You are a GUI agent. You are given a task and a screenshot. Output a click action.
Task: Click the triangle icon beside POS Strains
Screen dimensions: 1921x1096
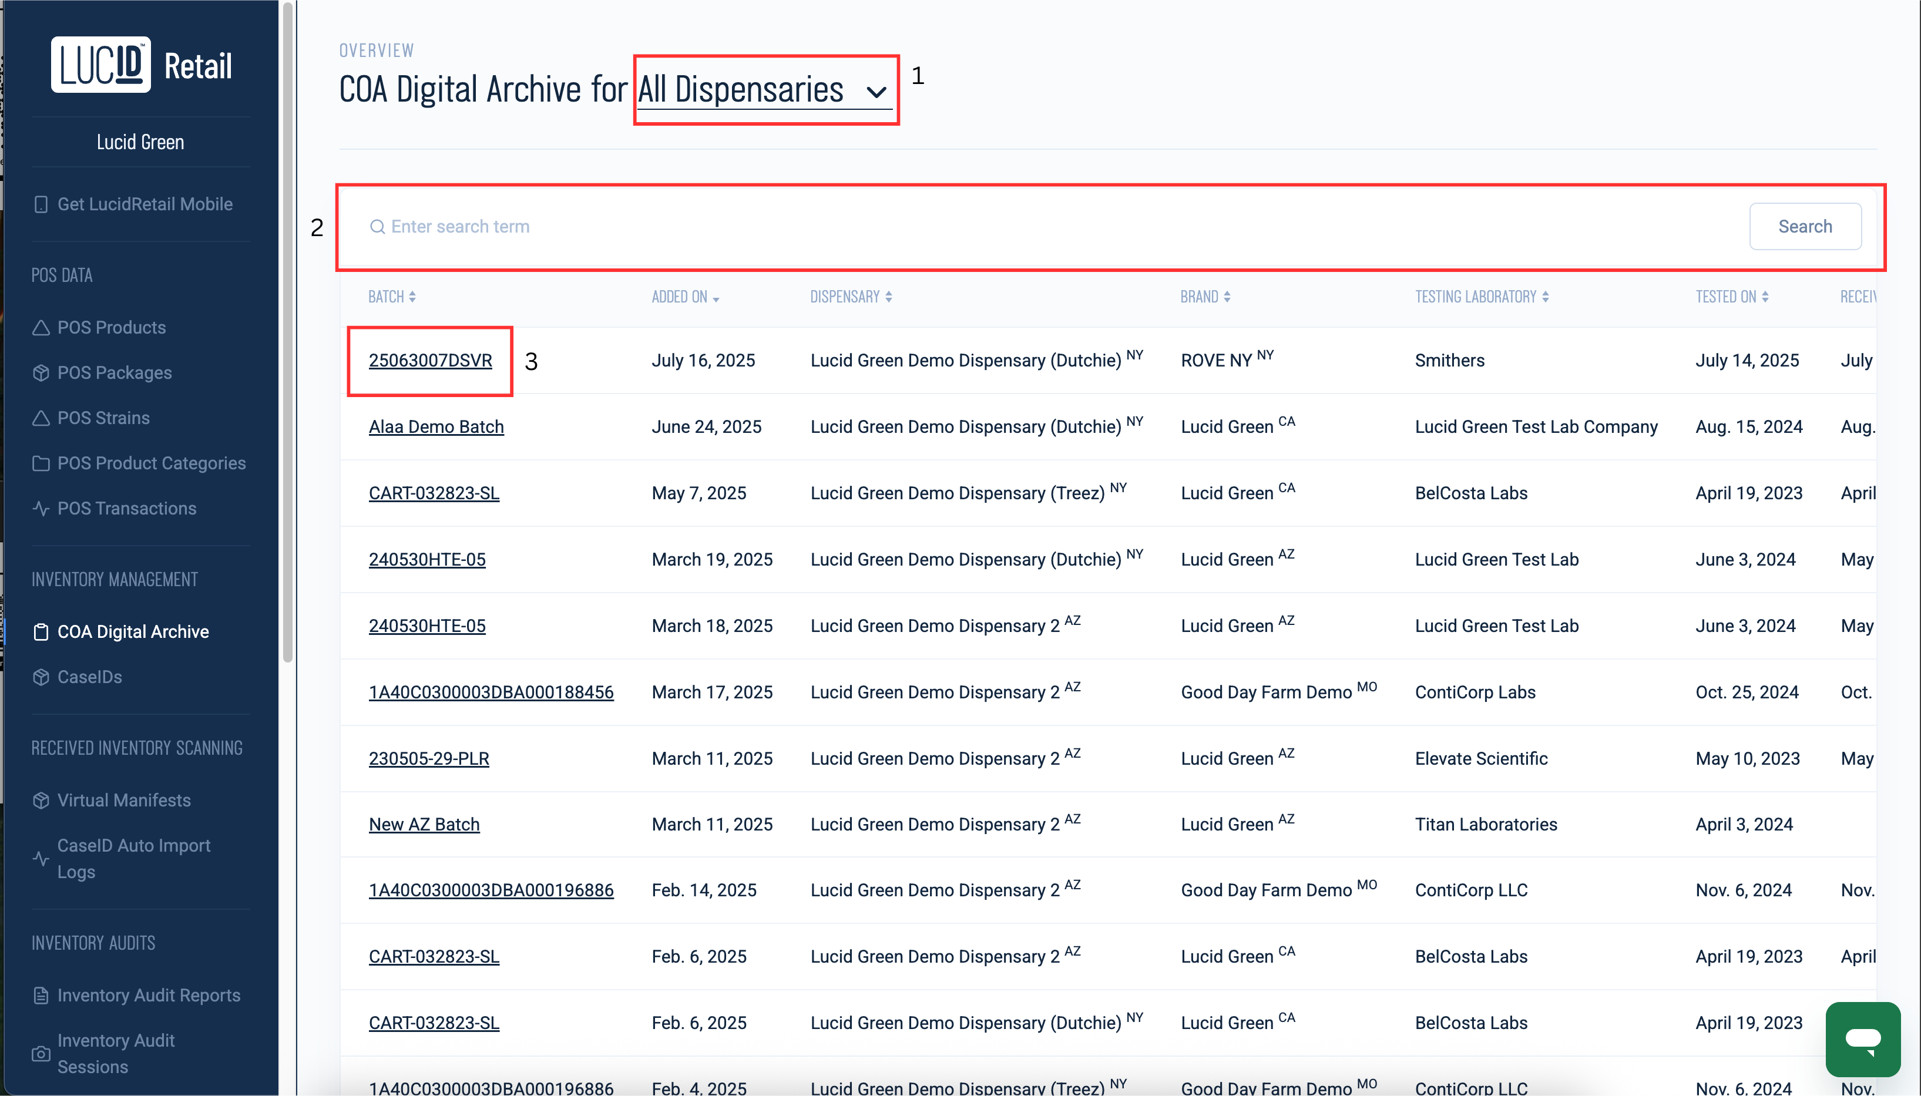point(41,418)
